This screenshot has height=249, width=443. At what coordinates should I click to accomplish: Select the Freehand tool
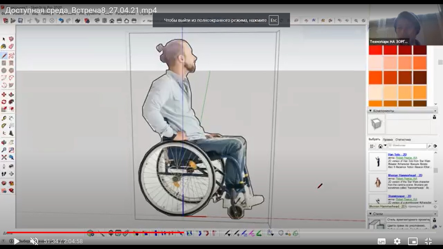(x=11, y=56)
